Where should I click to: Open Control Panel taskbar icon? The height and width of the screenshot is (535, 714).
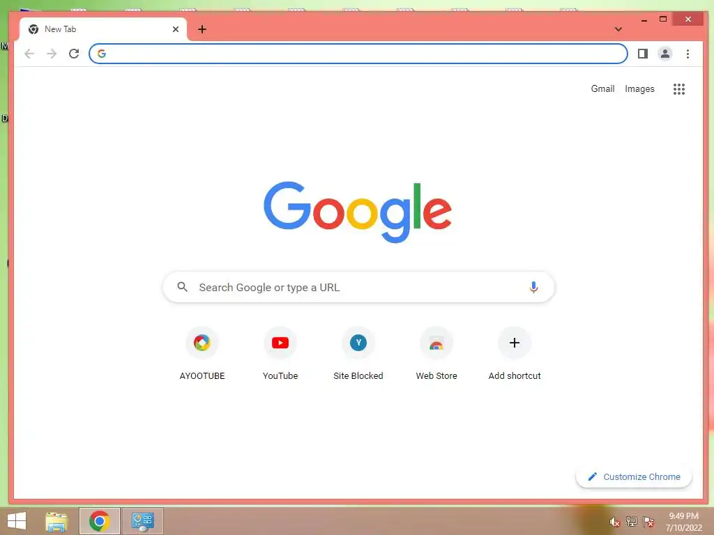click(142, 521)
